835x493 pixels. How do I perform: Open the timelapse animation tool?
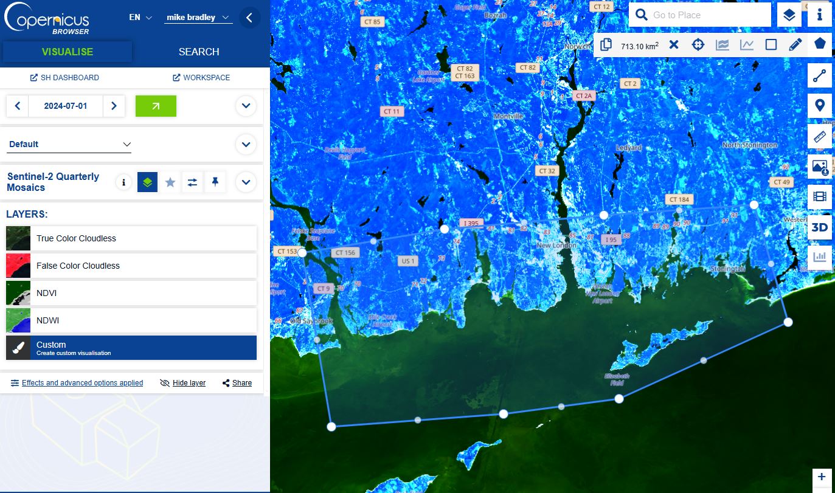point(819,197)
